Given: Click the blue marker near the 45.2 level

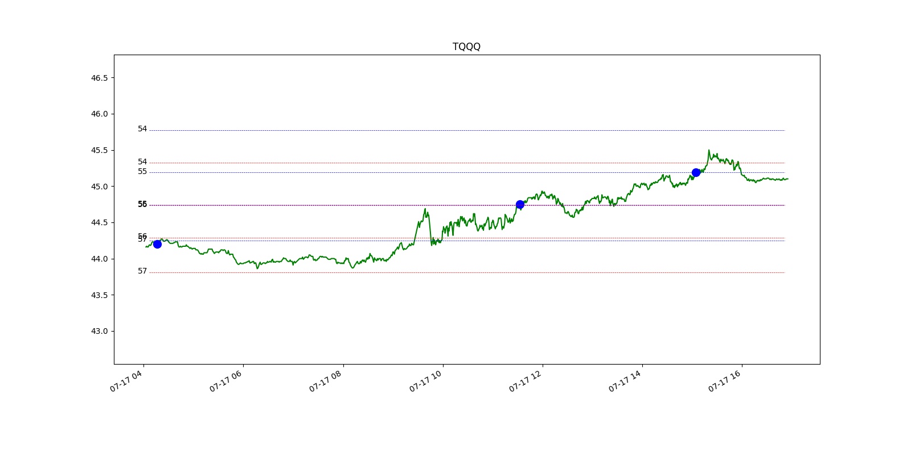Looking at the screenshot, I should coord(696,172).
